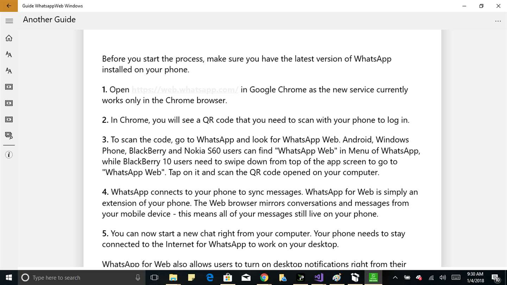Open the Paint palette taskbar icon
Image resolution: width=507 pixels, height=285 pixels.
point(337,278)
